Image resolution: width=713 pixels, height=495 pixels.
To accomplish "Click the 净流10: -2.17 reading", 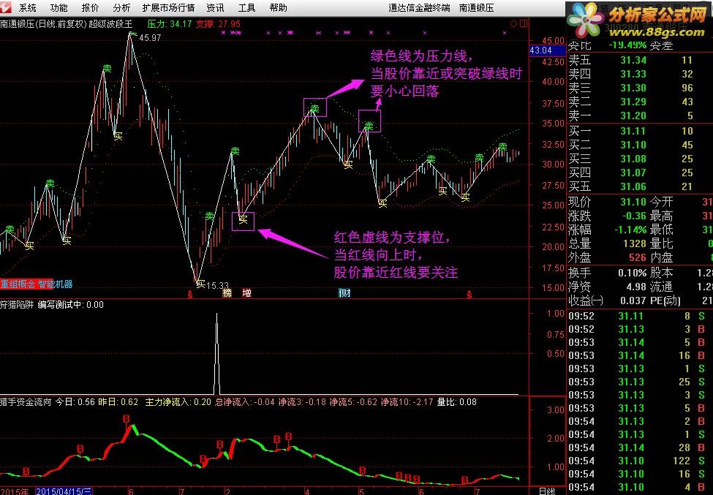I will pyautogui.click(x=407, y=402).
